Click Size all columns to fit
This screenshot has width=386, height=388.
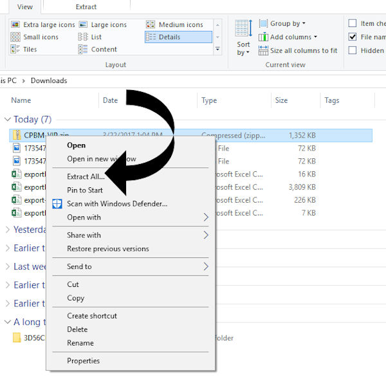pos(298,50)
